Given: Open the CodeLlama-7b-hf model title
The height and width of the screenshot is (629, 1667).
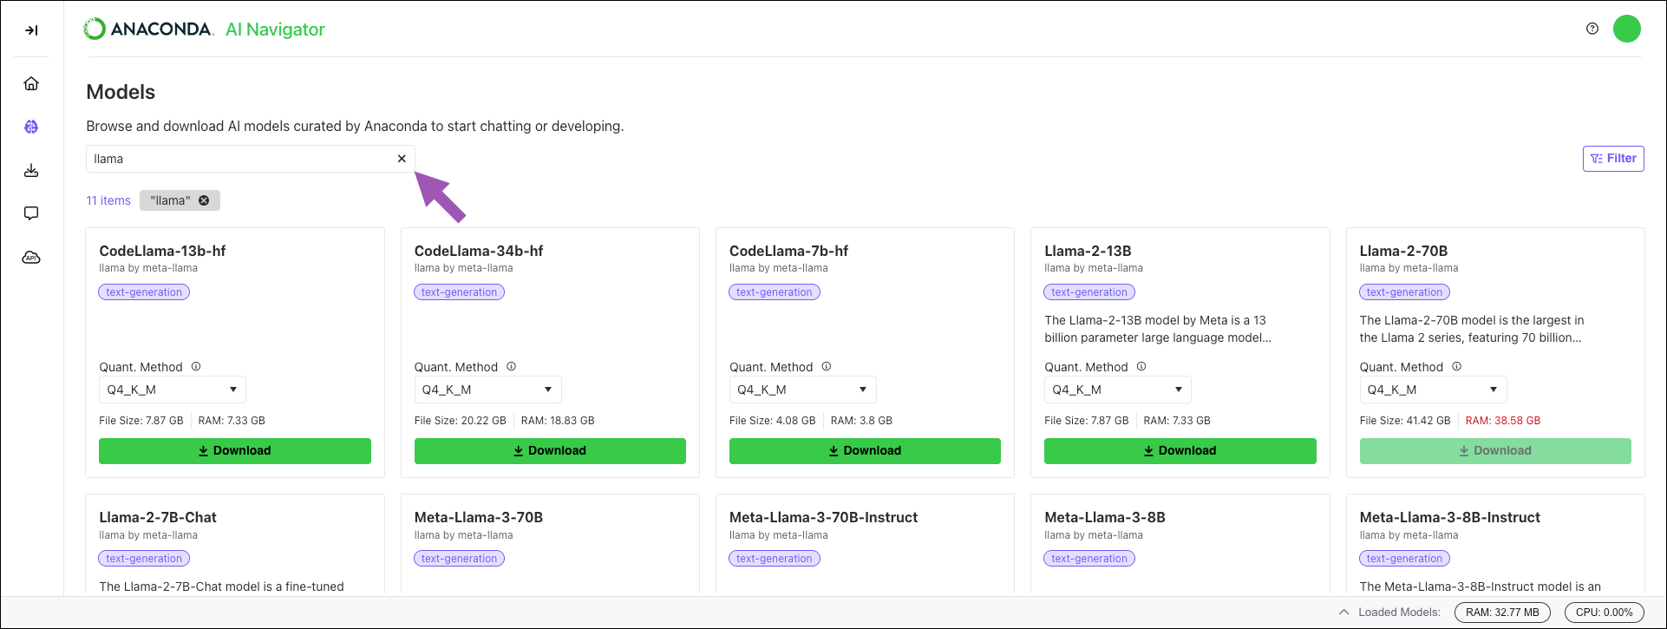Looking at the screenshot, I should pos(788,251).
